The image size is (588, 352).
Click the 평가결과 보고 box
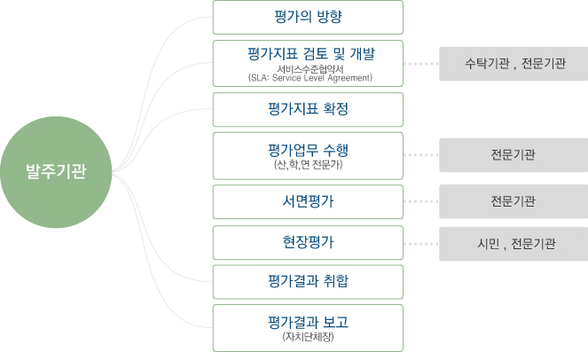(x=308, y=328)
